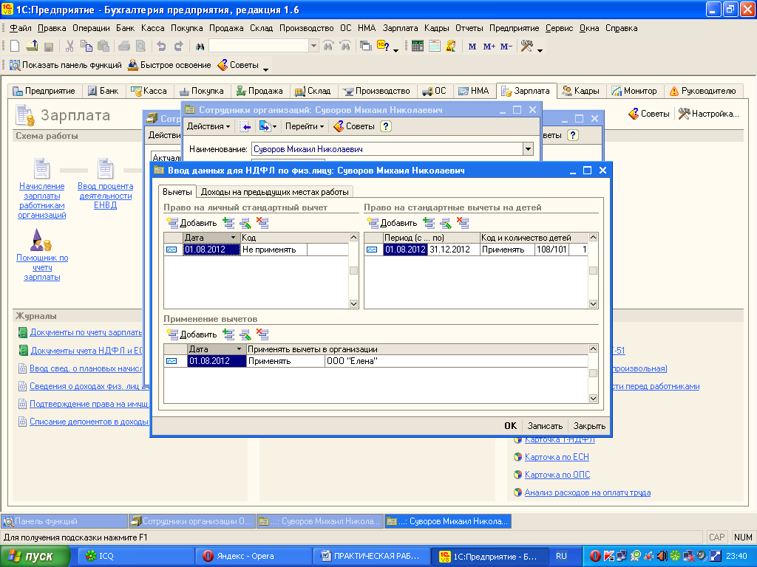Click the Paste clipboard toolbar icon
This screenshot has height=567, width=757.
(x=103, y=47)
